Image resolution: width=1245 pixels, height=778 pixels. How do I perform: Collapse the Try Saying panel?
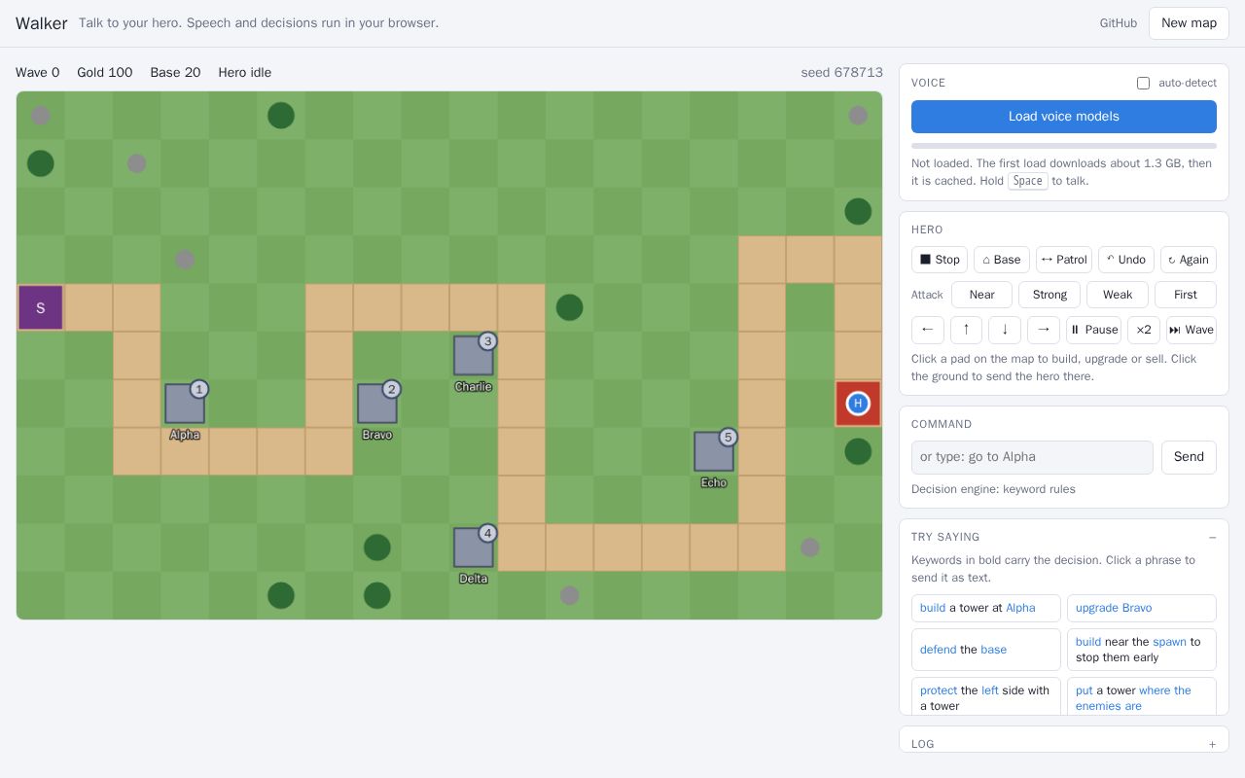(x=1212, y=538)
